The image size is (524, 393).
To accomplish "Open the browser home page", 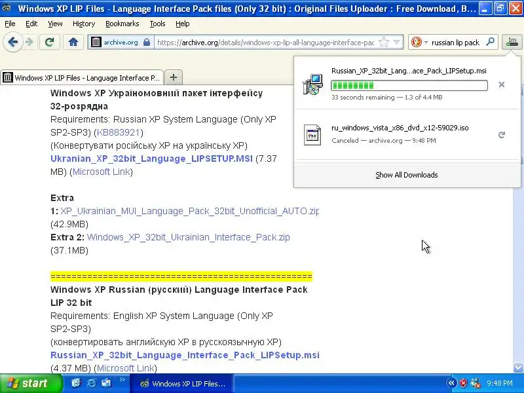I will coord(73,42).
